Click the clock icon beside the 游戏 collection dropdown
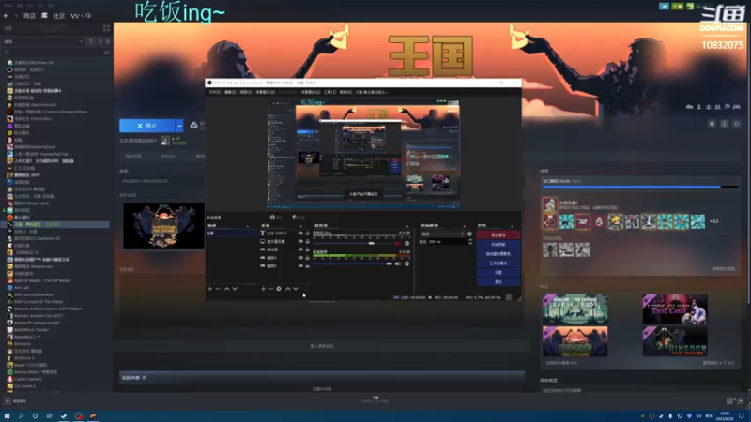The width and height of the screenshot is (751, 422). (100, 41)
